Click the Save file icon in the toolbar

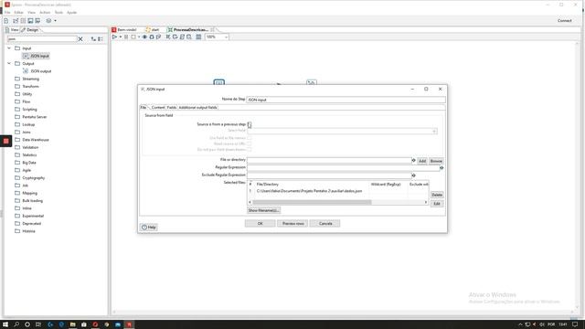click(30, 21)
